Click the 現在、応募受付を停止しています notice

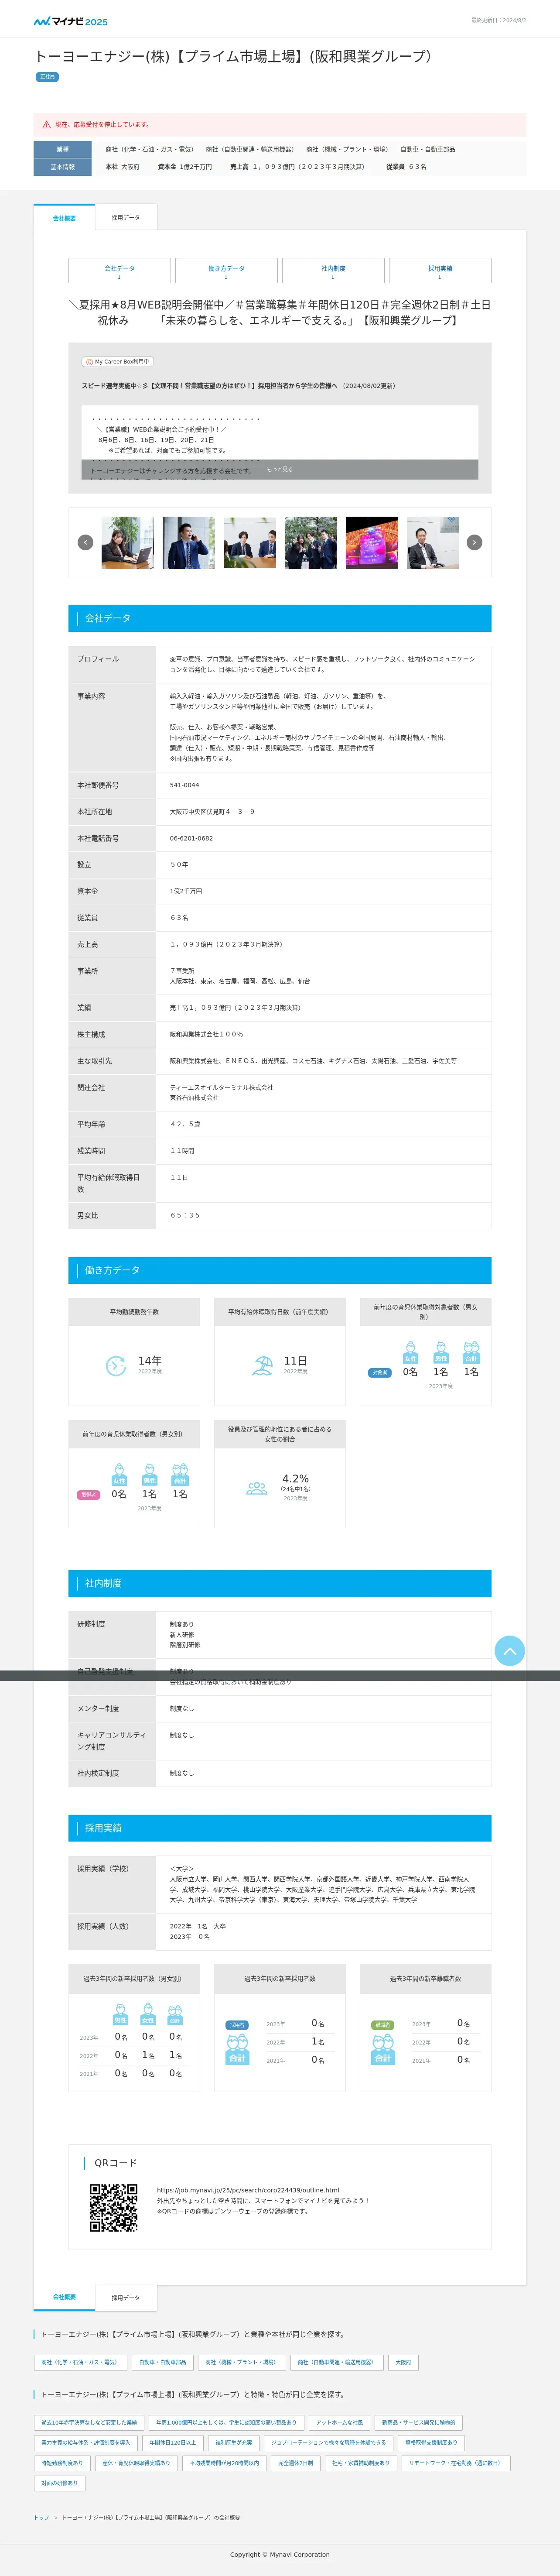102,125
